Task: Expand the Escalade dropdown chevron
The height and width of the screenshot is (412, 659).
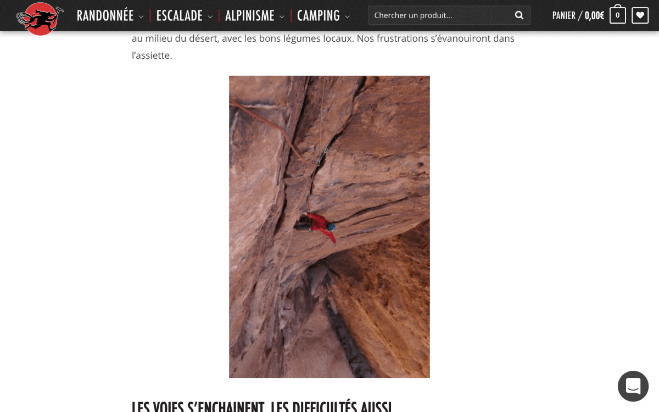Action: (x=210, y=17)
